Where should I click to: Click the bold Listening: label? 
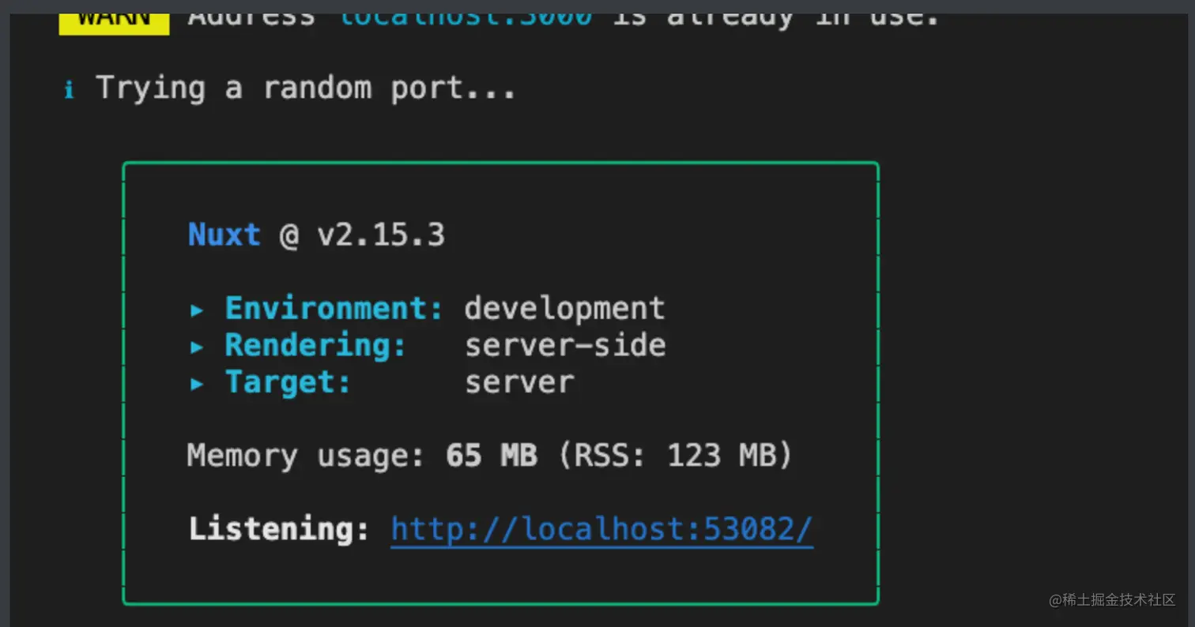tap(279, 529)
